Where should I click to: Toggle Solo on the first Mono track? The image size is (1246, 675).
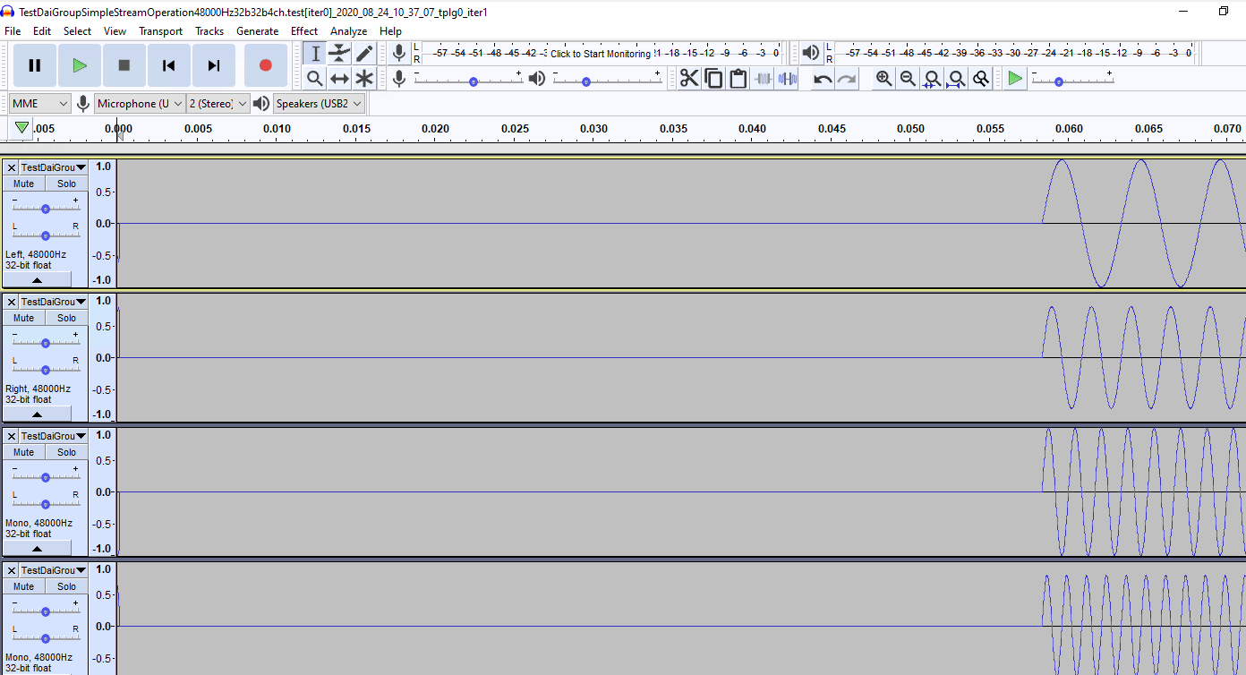[67, 452]
